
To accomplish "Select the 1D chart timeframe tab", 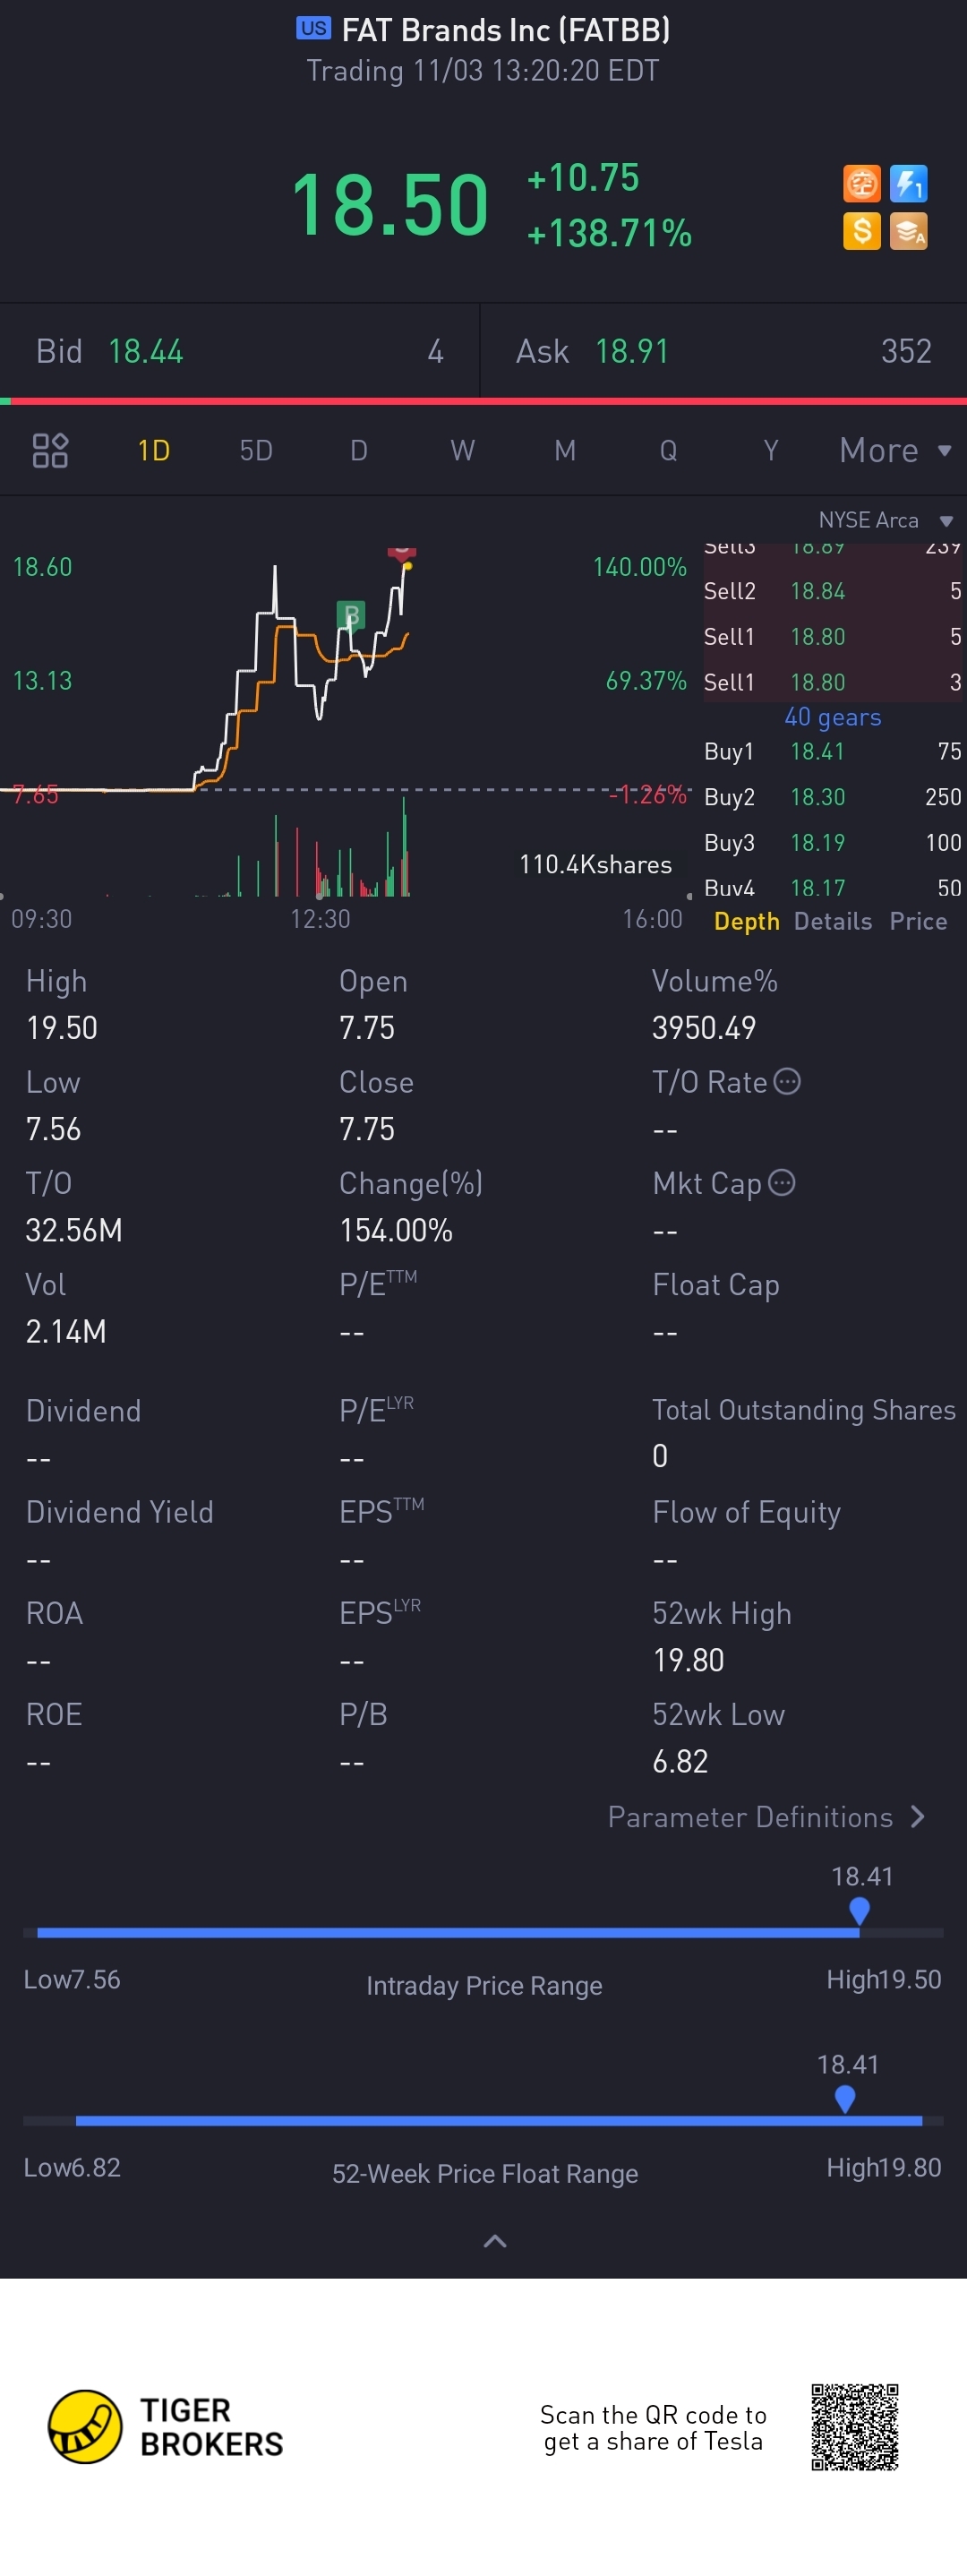I will (153, 450).
